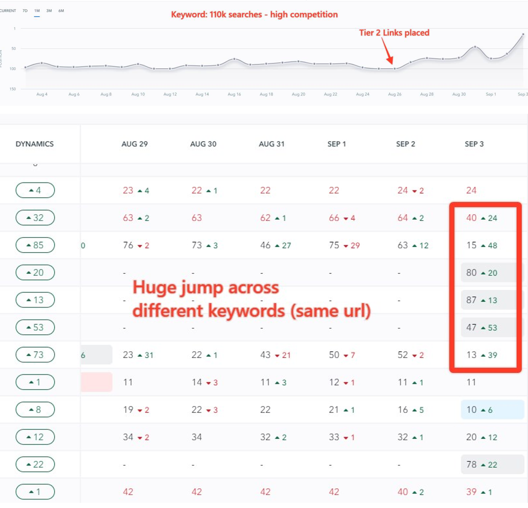Select the cell showing '13 ▲39'
Screen dimensions: 528x508
pos(482,355)
